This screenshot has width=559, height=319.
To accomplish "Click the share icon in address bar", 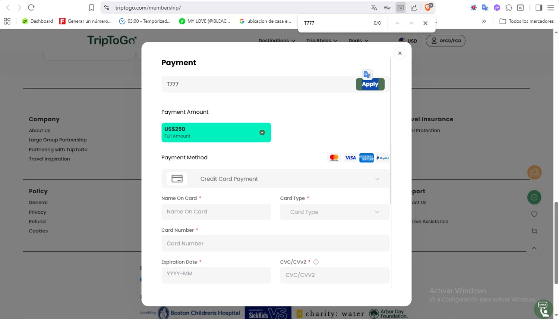I will coord(414,7).
